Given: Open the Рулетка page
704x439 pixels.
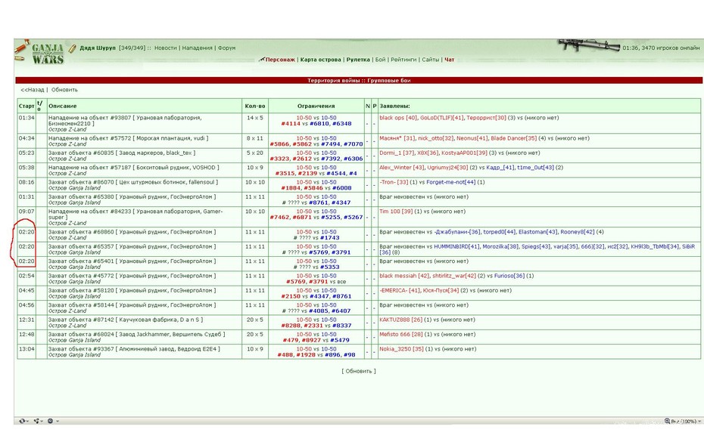Looking at the screenshot, I should pos(358,60).
